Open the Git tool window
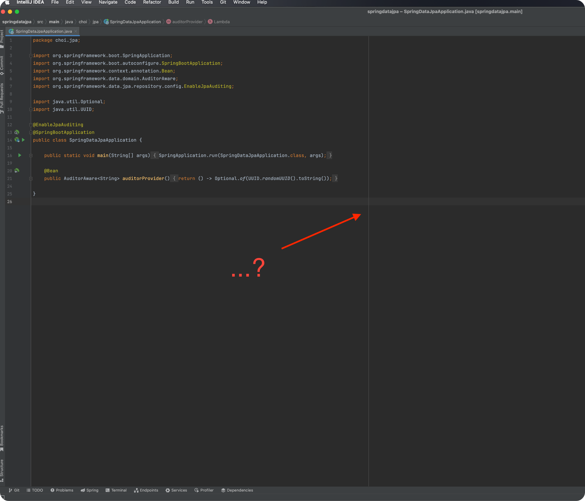 (x=14, y=490)
